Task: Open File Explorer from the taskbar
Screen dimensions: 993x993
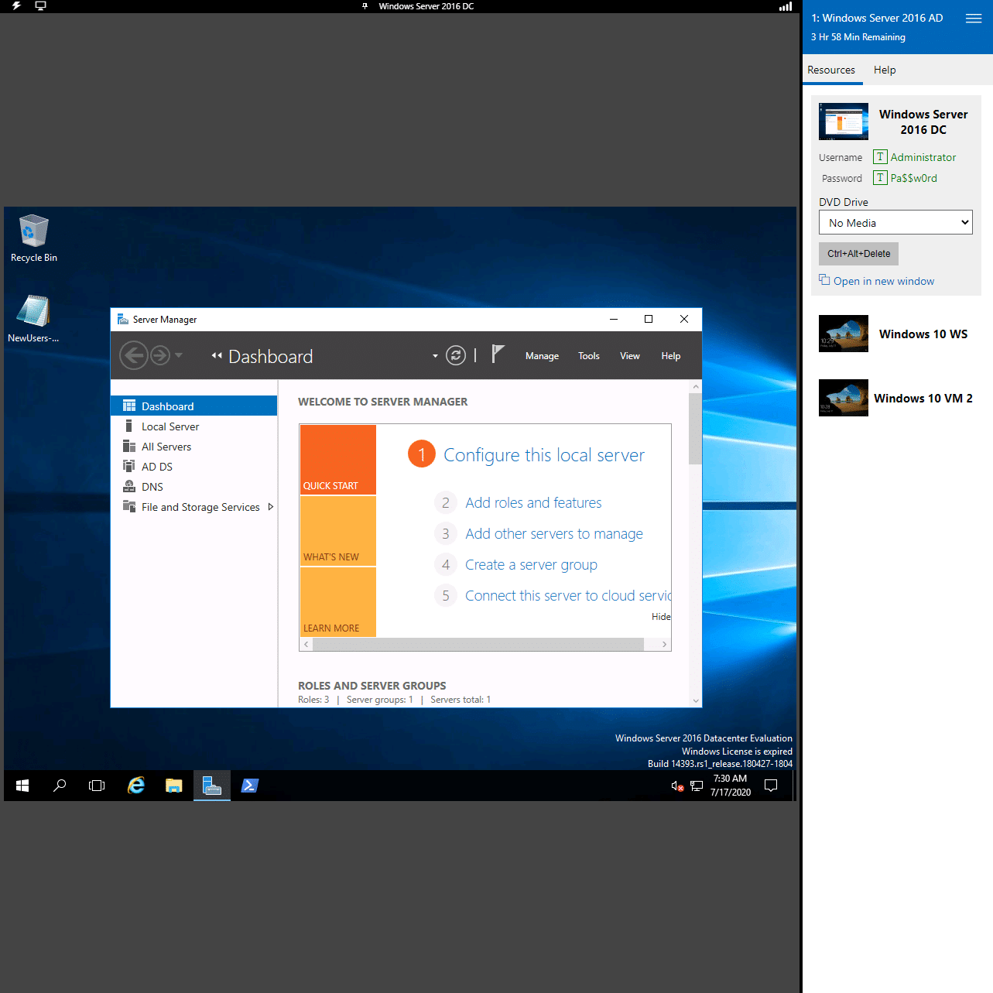Action: coord(174,786)
